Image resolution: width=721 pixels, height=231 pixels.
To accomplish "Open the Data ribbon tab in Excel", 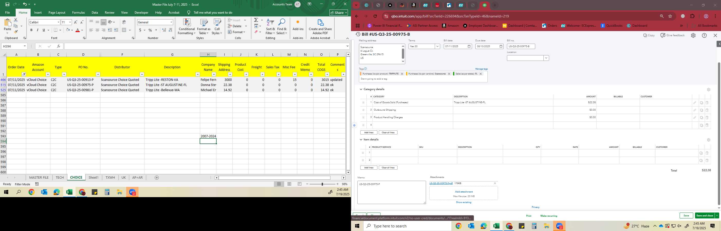I will pos(95,13).
